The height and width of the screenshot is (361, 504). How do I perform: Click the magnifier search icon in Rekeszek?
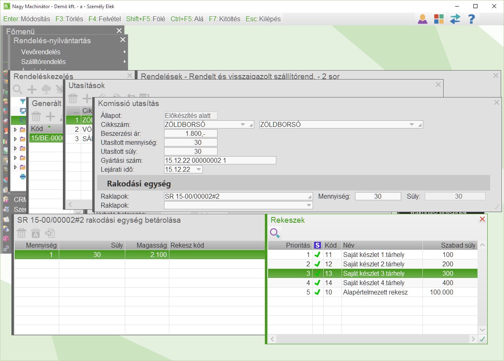(x=275, y=233)
